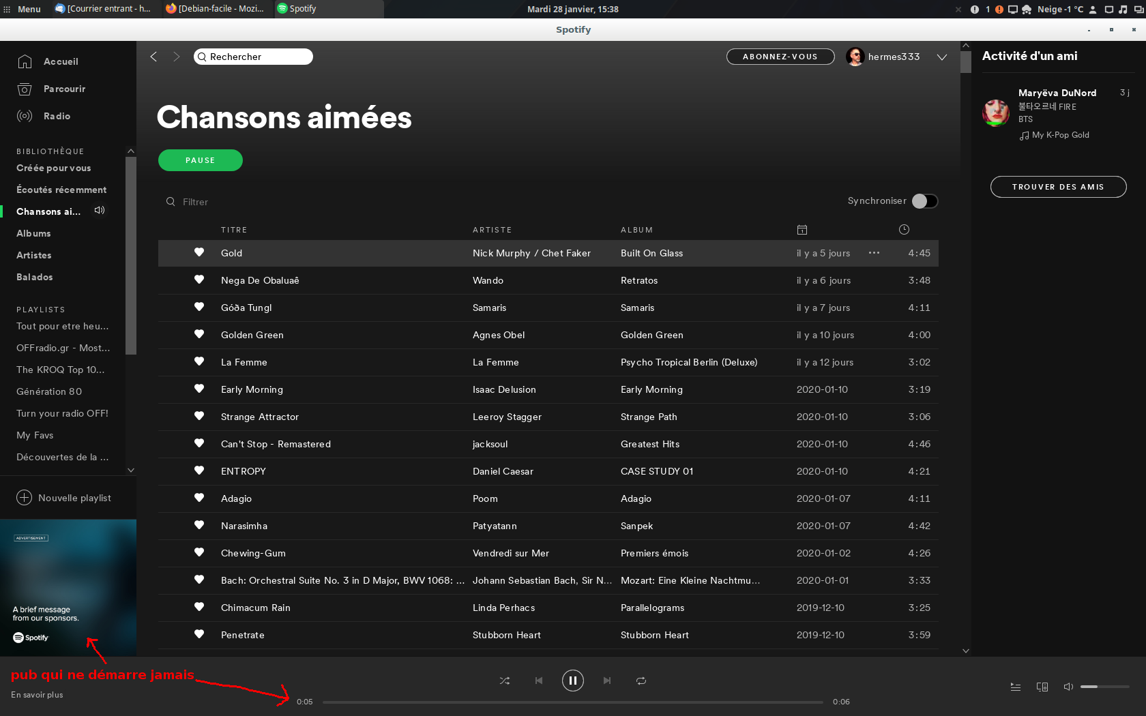
Task: Open artist Nick Murphy / Chet Faker
Action: [x=531, y=253]
